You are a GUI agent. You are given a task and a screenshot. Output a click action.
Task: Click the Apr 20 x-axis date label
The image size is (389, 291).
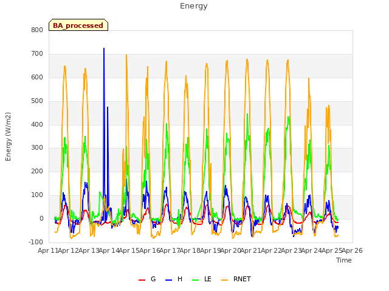click(231, 250)
